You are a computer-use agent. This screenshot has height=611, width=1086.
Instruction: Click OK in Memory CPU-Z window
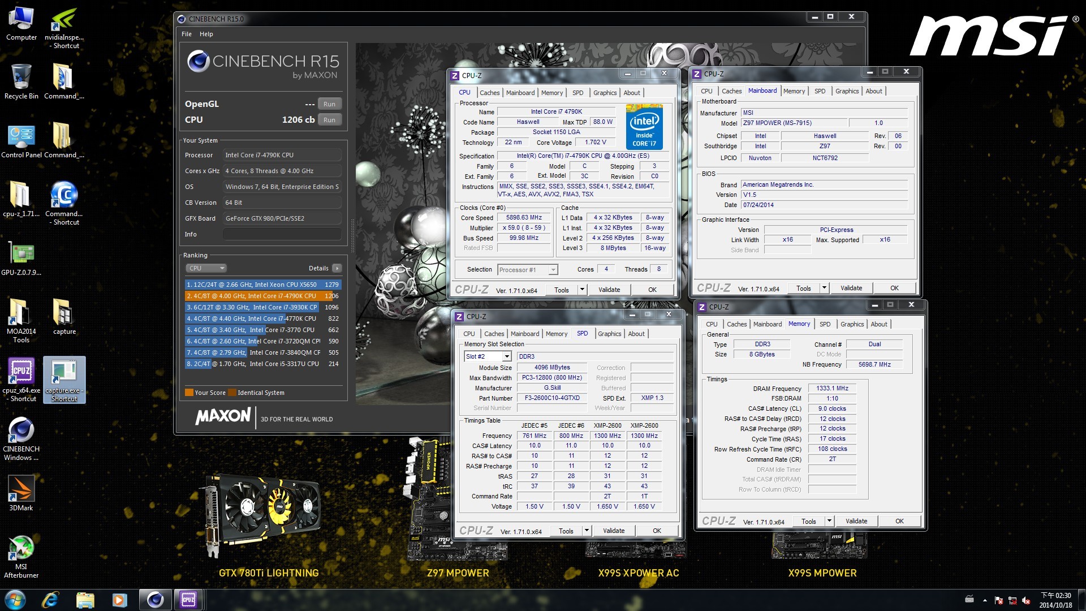tap(899, 521)
